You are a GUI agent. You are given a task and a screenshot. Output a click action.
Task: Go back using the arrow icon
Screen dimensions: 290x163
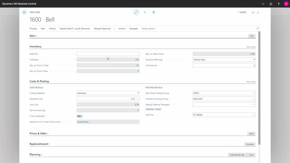click(x=24, y=12)
